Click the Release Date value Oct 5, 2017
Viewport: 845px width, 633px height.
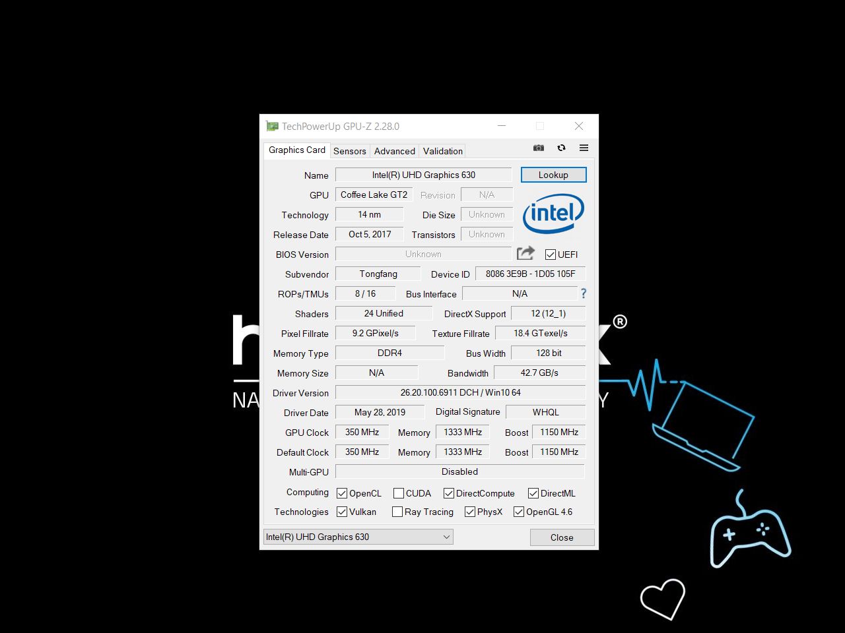coord(370,234)
